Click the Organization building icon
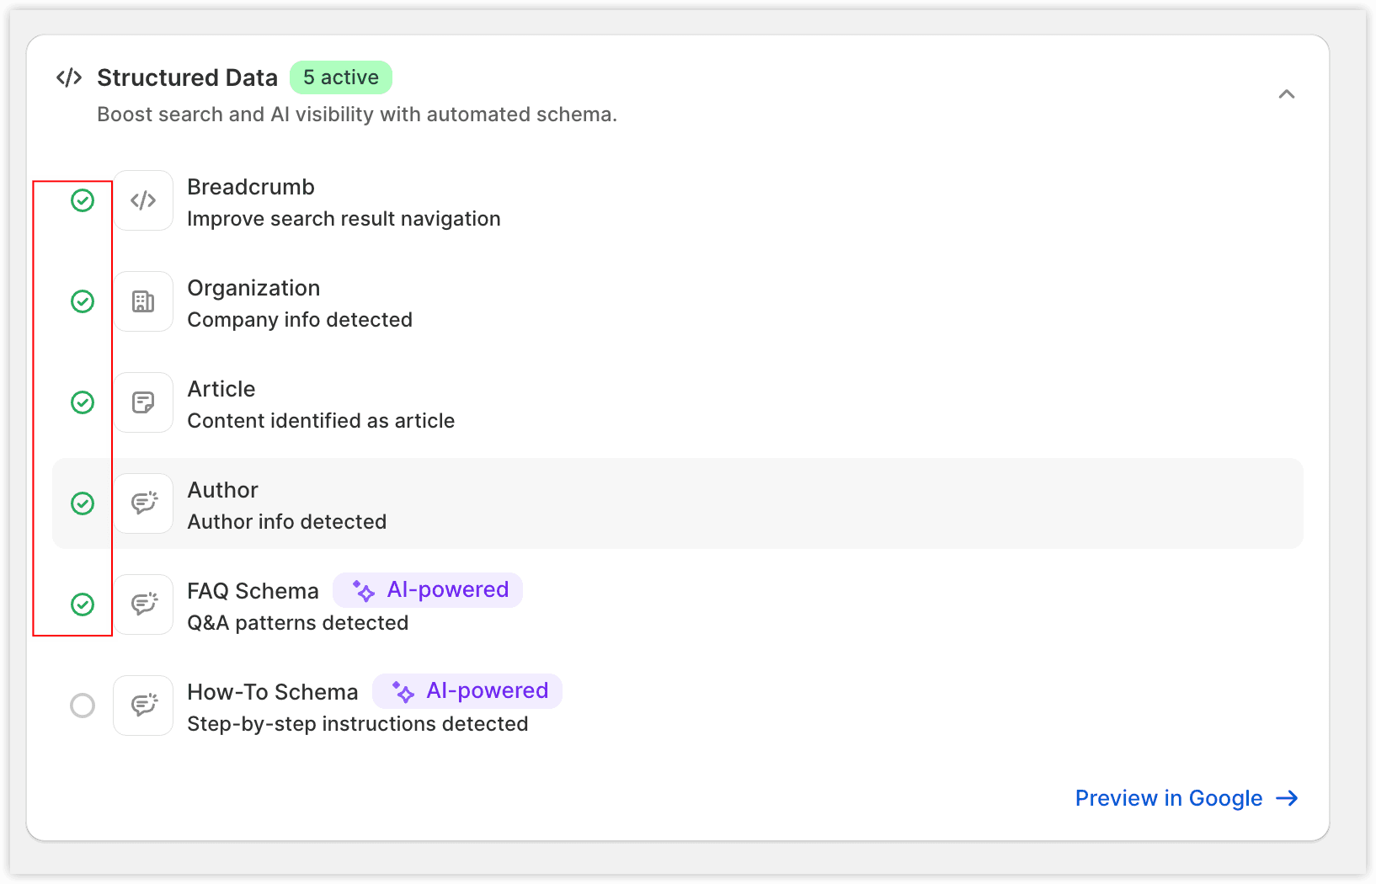Viewport: 1376px width, 884px height. point(143,301)
